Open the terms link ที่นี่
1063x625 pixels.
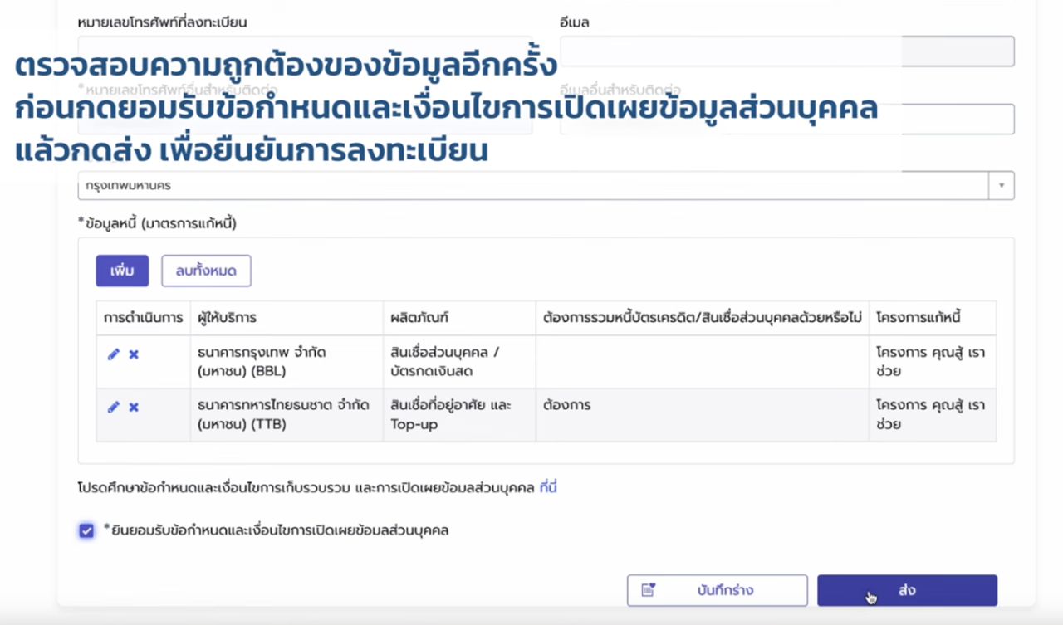(548, 487)
